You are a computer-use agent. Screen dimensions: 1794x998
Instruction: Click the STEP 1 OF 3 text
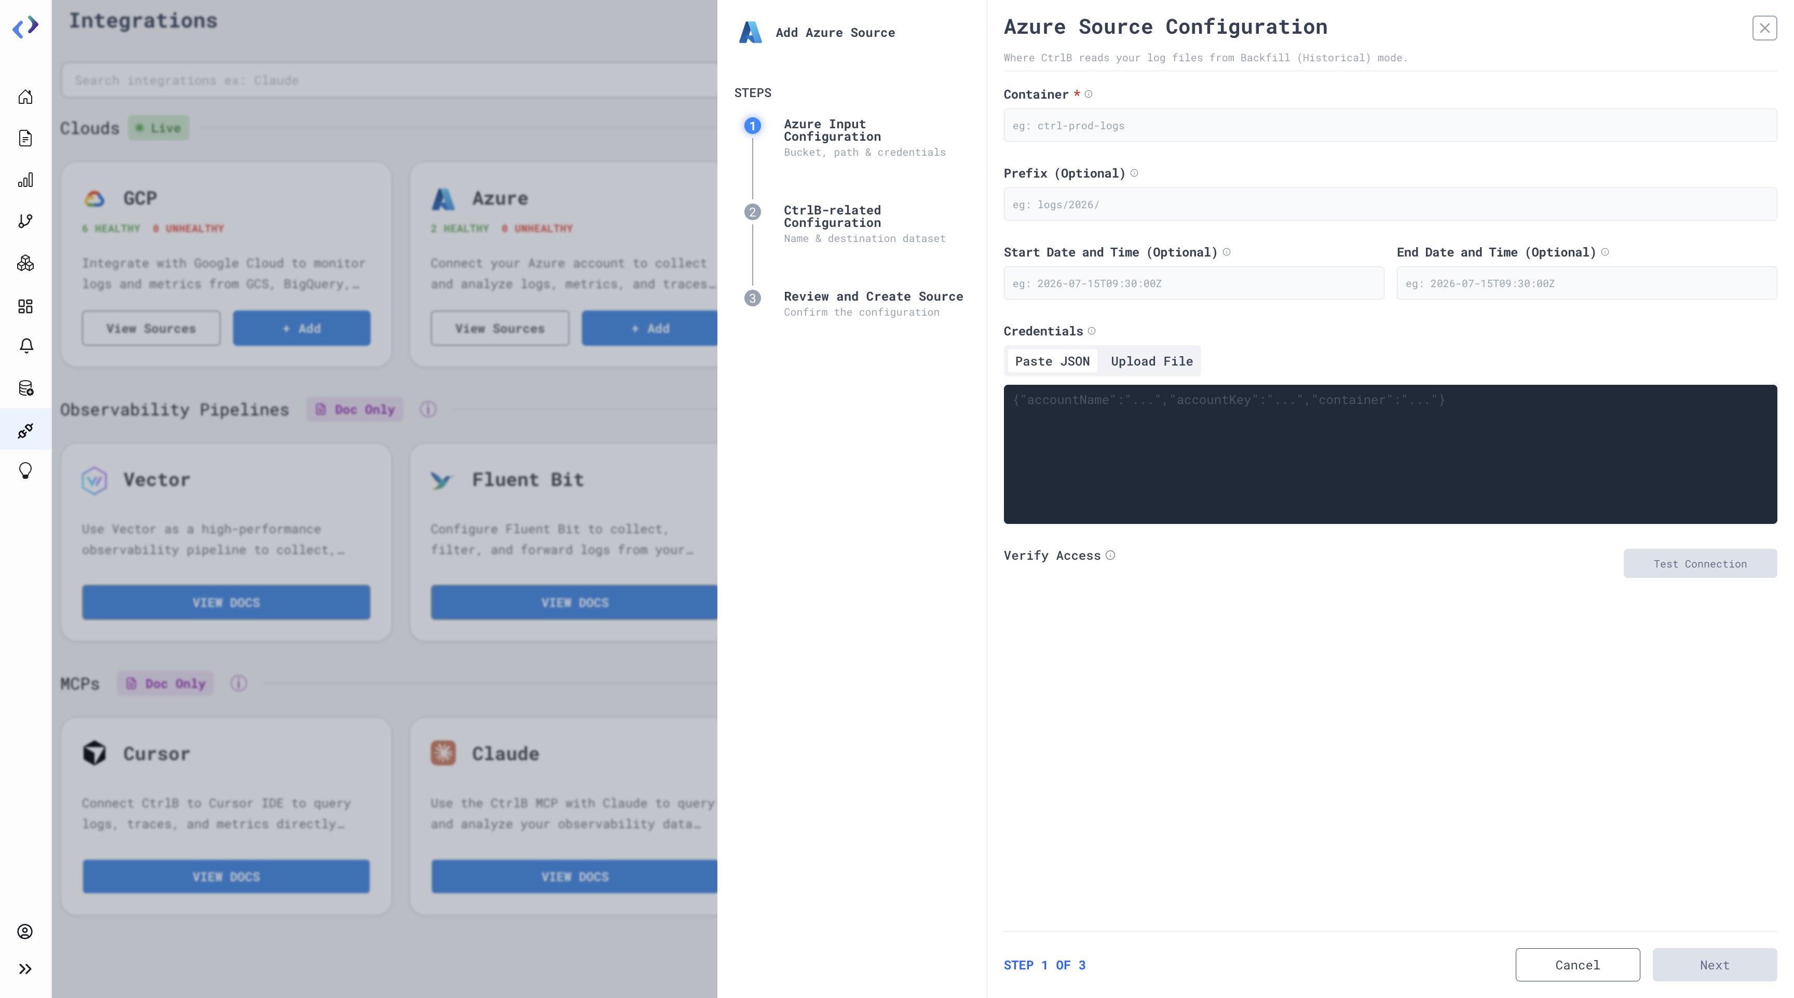1044,965
